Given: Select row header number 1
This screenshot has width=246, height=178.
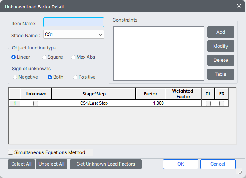Looking at the screenshot, I should (x=14, y=103).
